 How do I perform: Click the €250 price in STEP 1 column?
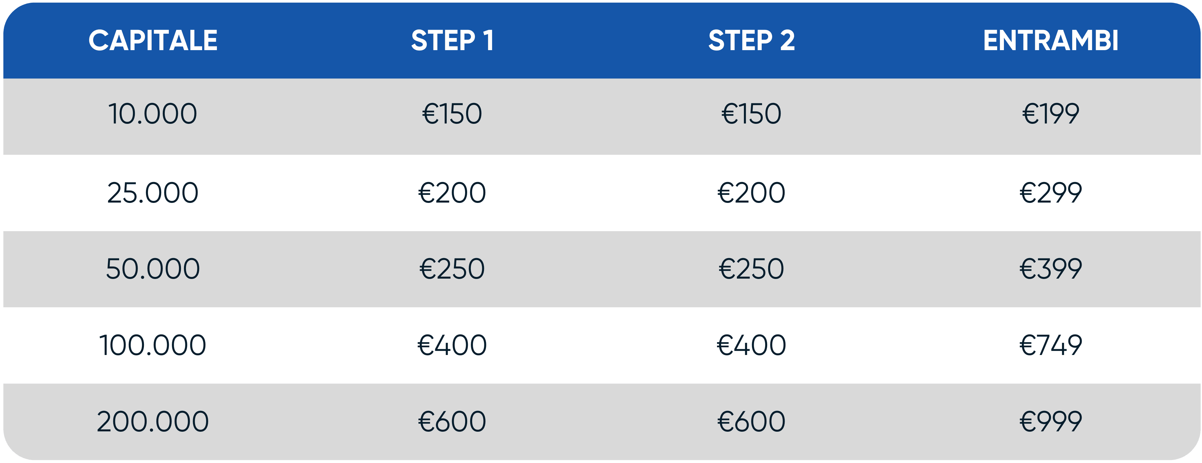click(452, 269)
